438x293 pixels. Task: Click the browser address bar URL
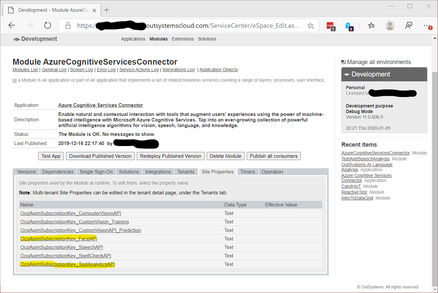click(x=188, y=25)
